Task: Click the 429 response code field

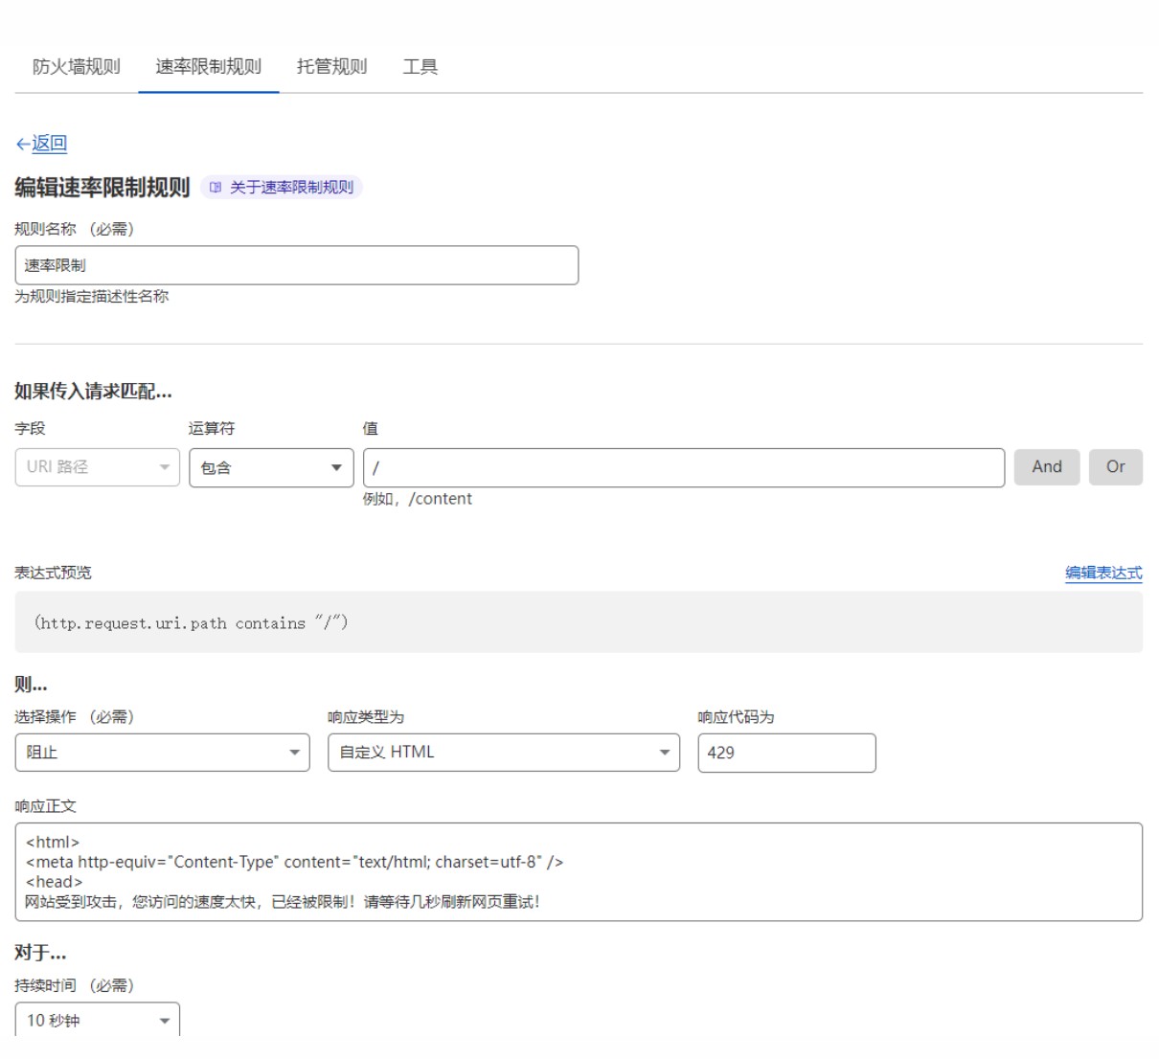Action: click(785, 753)
